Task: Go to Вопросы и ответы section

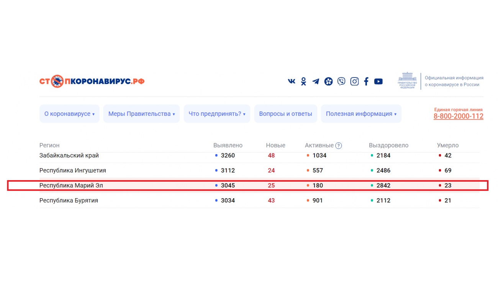Action: pyautogui.click(x=285, y=114)
